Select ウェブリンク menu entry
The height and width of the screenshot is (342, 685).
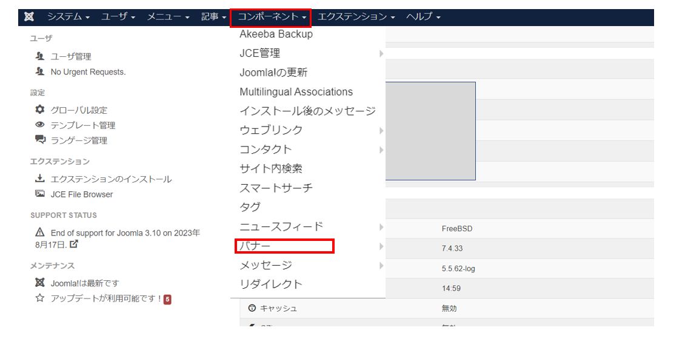point(271,130)
